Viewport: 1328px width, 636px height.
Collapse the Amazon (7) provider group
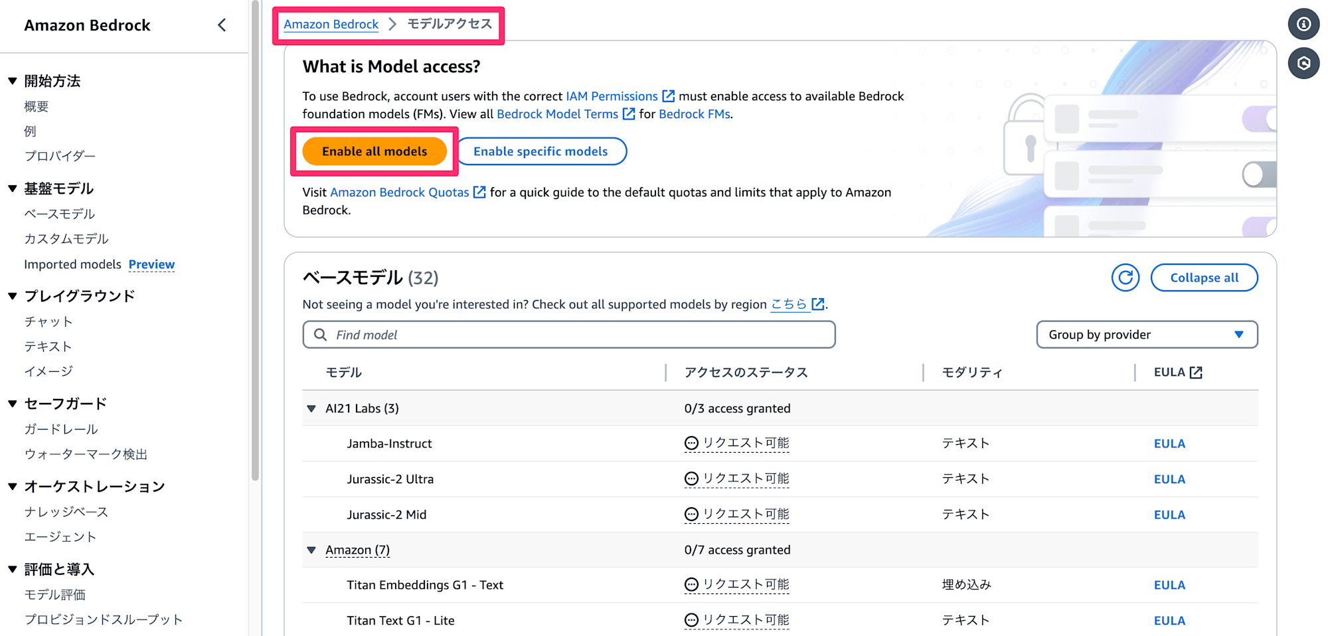pos(311,550)
